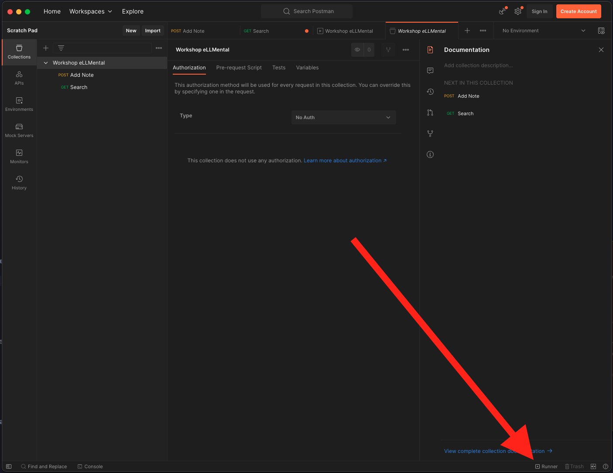Click the Import button
Screen dimensions: 613x473
coord(153,31)
